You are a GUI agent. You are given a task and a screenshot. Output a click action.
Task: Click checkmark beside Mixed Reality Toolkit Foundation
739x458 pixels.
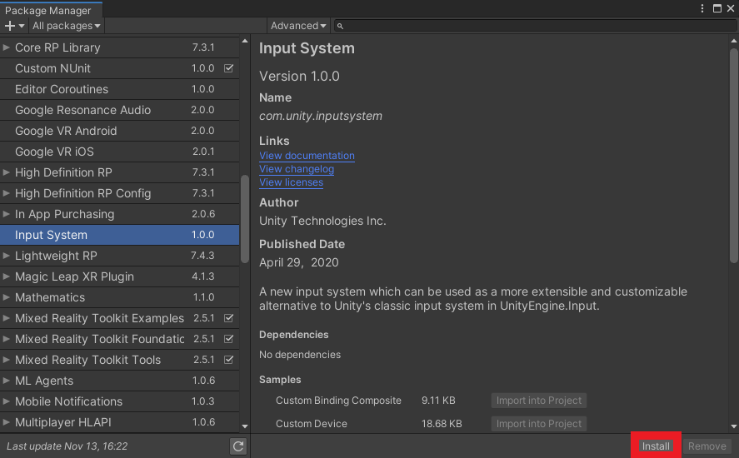tap(228, 339)
